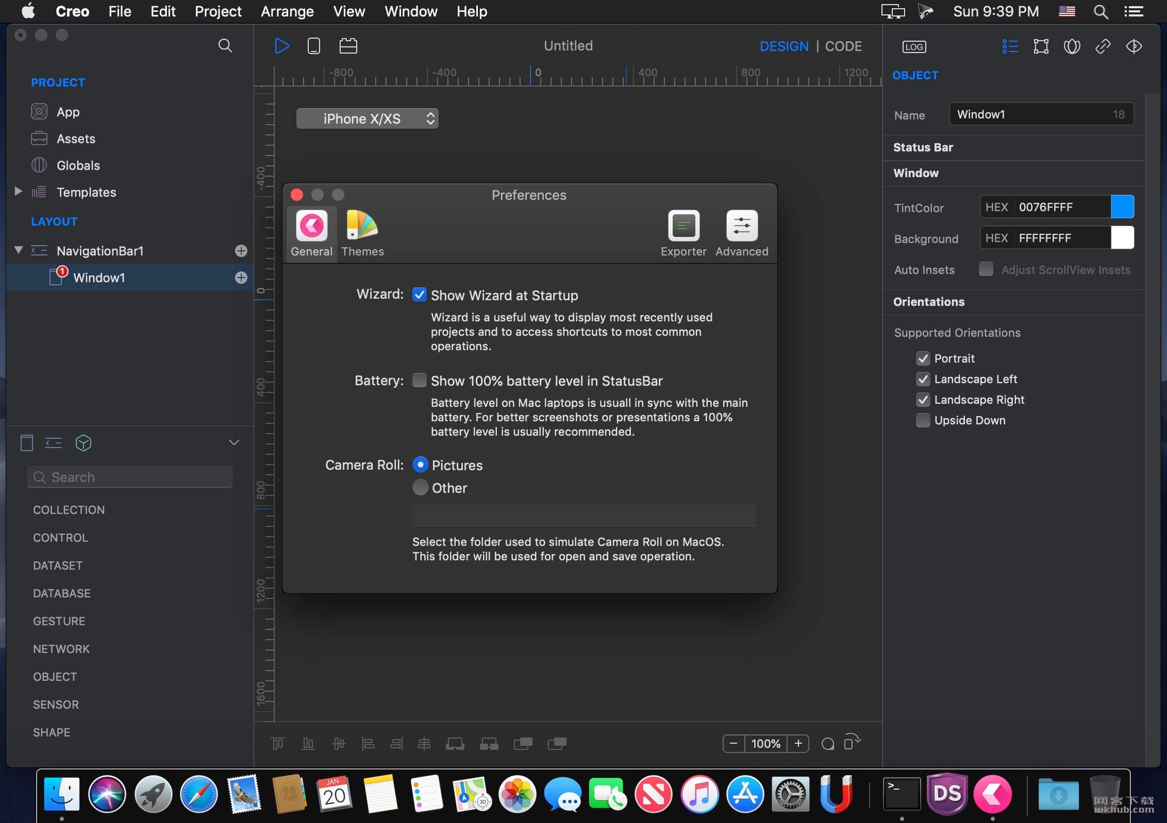Viewport: 1167px width, 823px height.
Task: Expand the DATABASE category
Action: (x=61, y=593)
